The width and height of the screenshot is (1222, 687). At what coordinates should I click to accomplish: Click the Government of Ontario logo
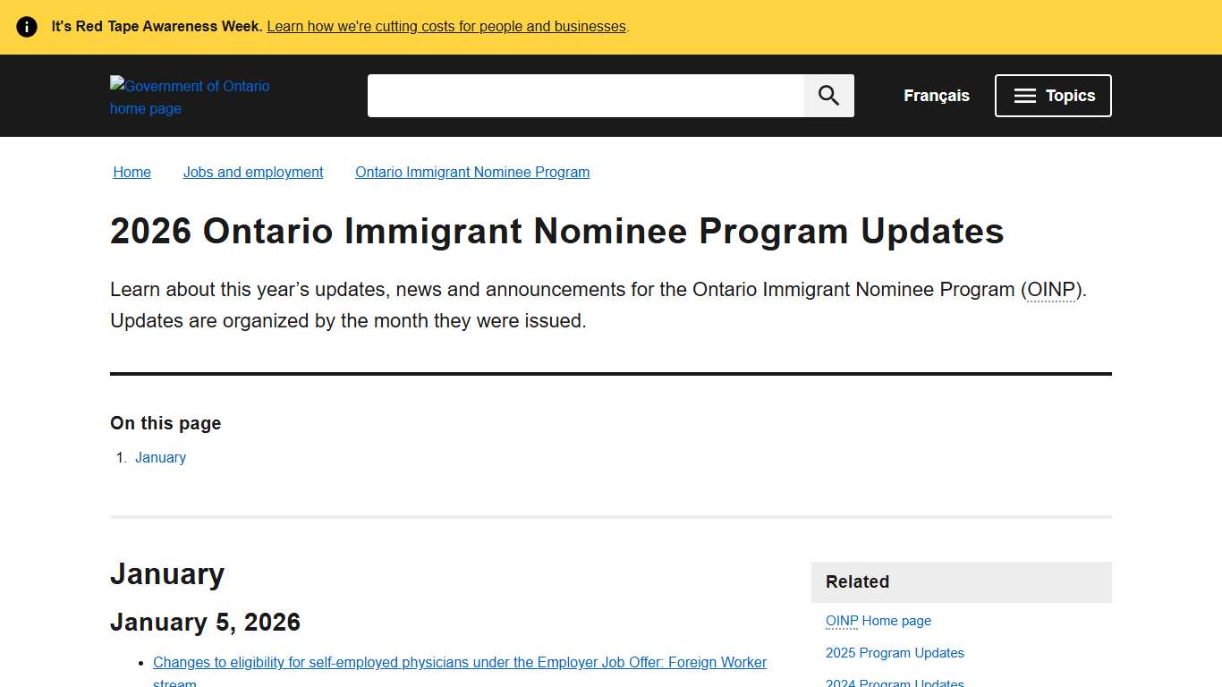click(191, 97)
